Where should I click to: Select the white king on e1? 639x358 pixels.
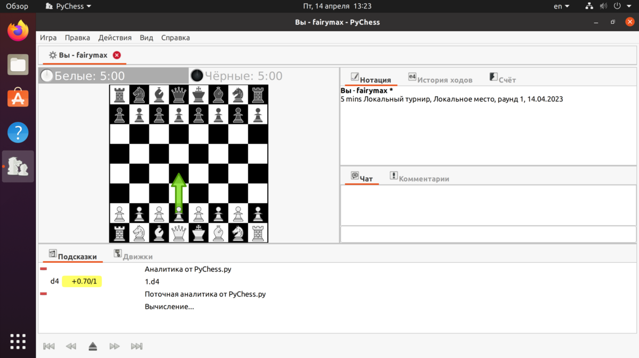(199, 233)
